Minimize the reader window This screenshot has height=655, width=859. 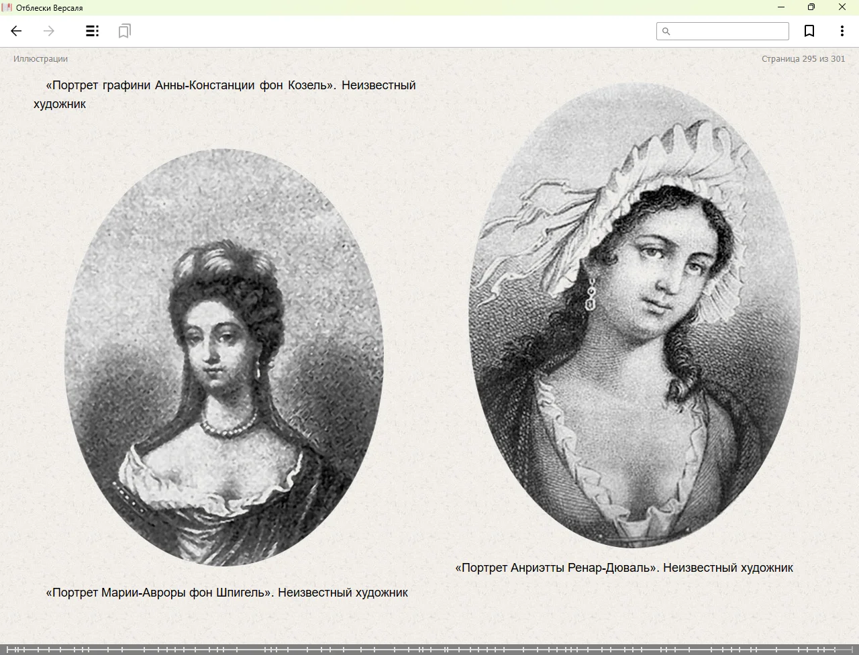(x=780, y=7)
